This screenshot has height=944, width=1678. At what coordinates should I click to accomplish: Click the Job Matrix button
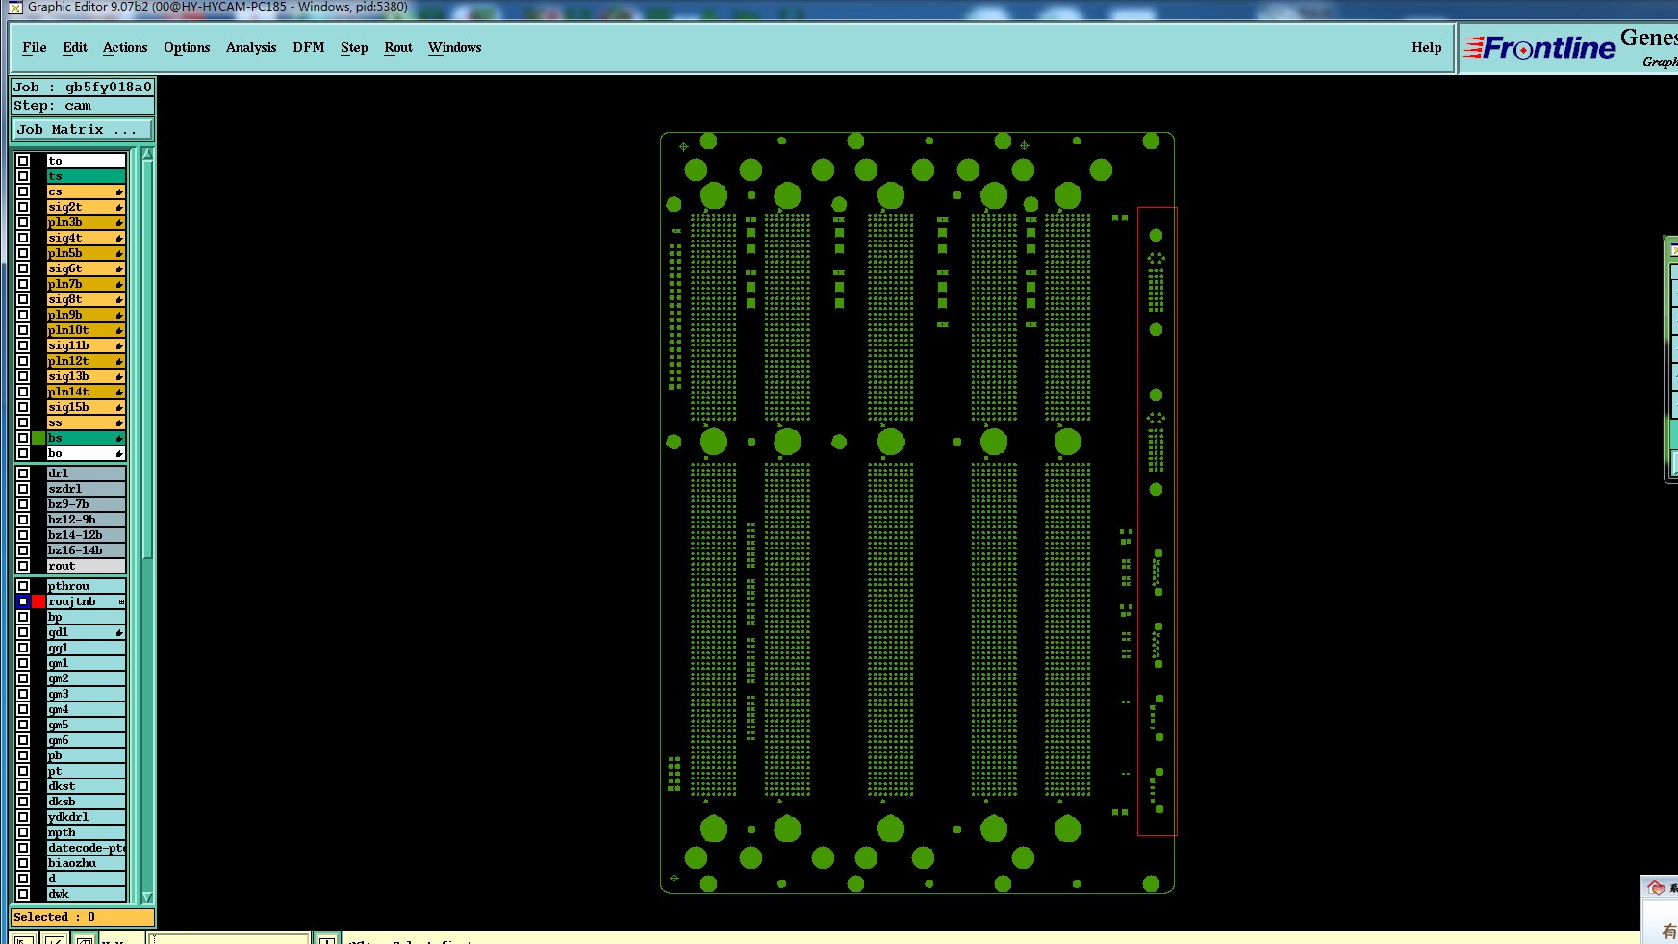coord(83,129)
